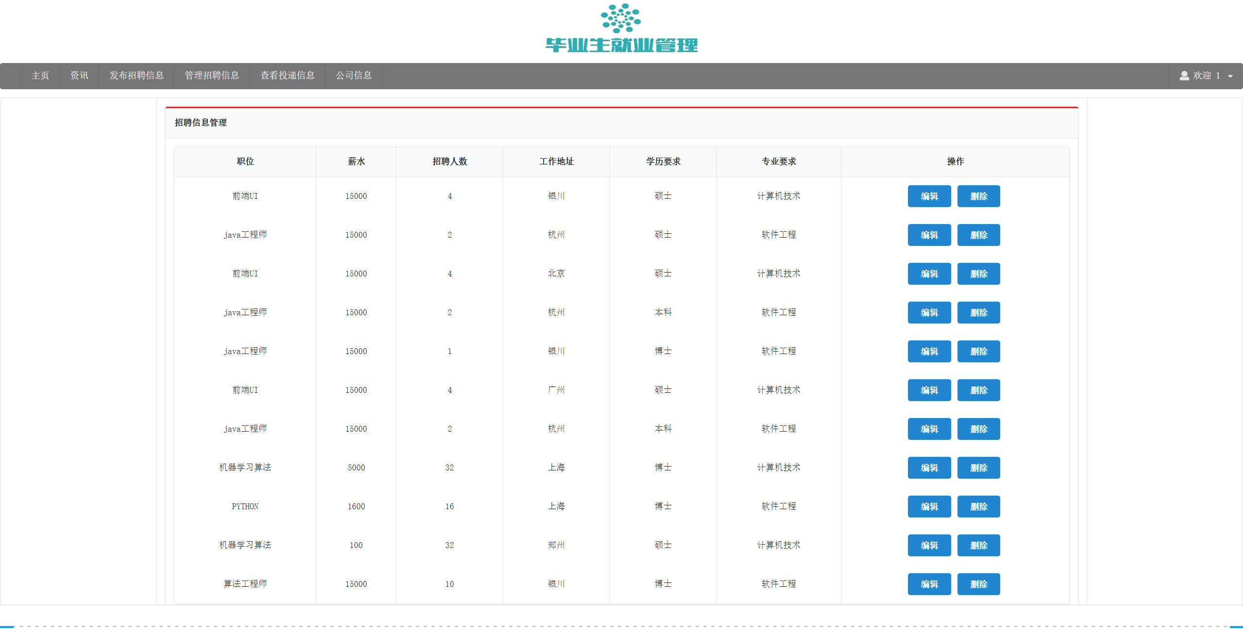
Task: Click the 学历要求 column header
Action: (x=663, y=161)
